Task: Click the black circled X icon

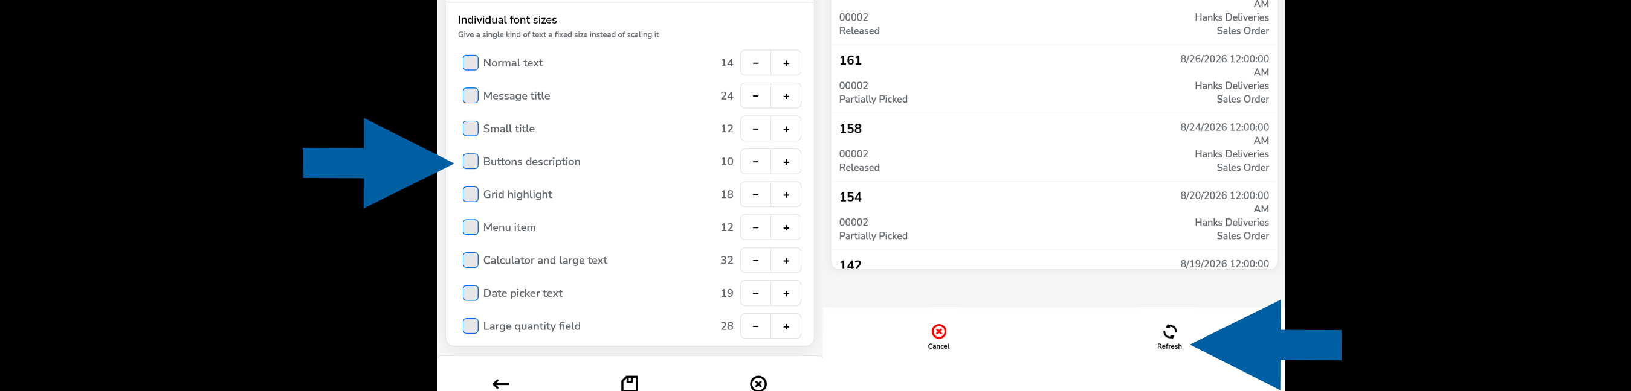Action: pyautogui.click(x=758, y=383)
